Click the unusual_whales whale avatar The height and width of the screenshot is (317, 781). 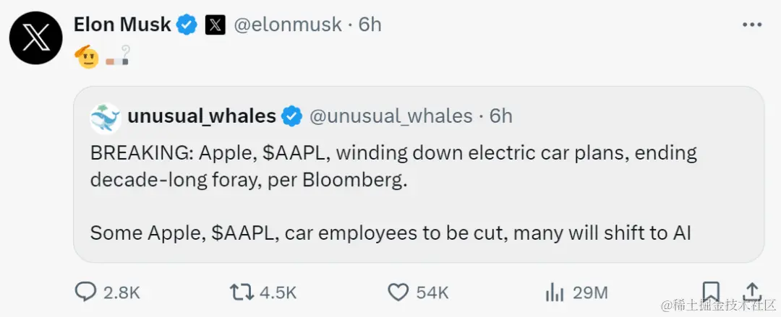[106, 117]
